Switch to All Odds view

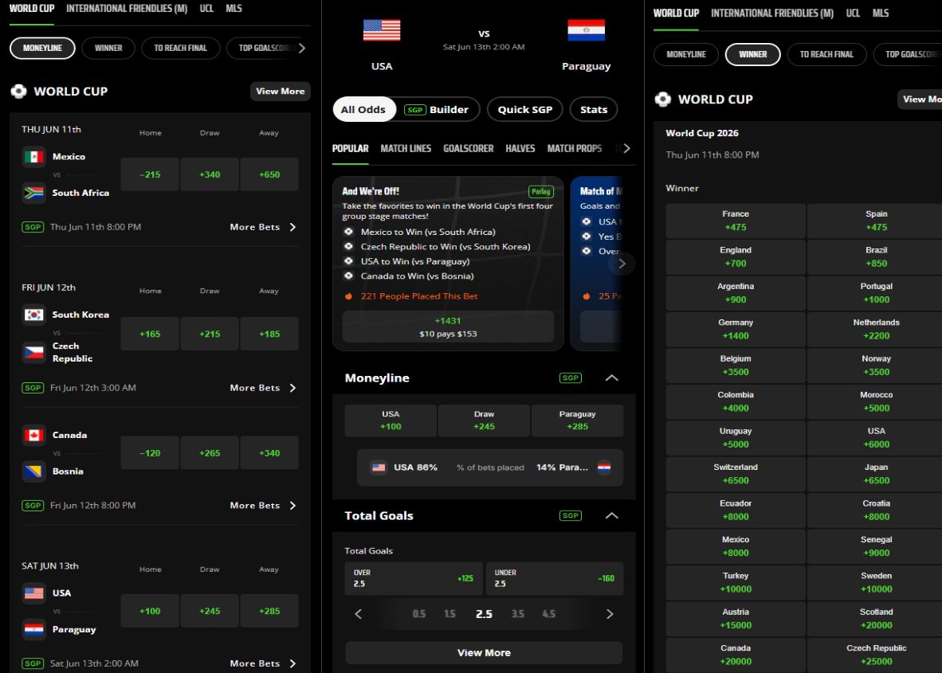tap(363, 109)
